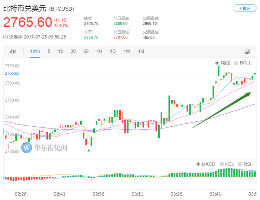Open the fullscreen chart display icon
The image size is (260, 200).
(x=247, y=51)
